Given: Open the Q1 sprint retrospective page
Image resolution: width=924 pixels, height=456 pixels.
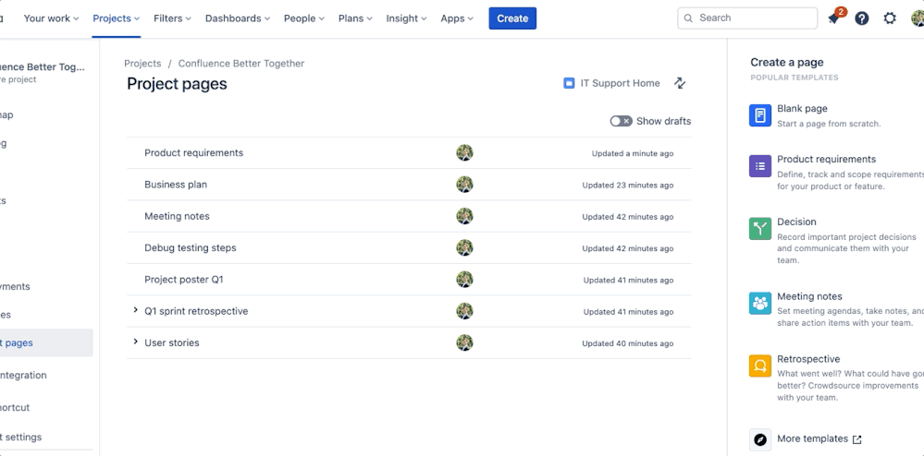Looking at the screenshot, I should [196, 311].
